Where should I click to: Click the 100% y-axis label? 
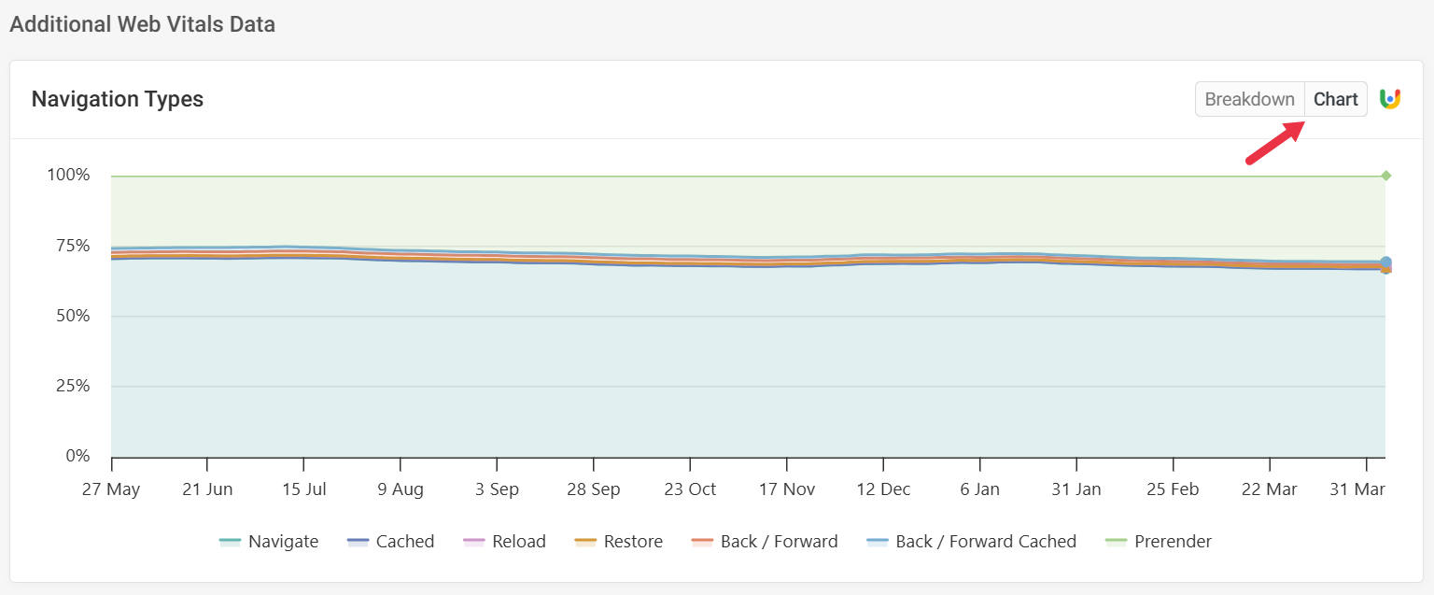coord(68,176)
